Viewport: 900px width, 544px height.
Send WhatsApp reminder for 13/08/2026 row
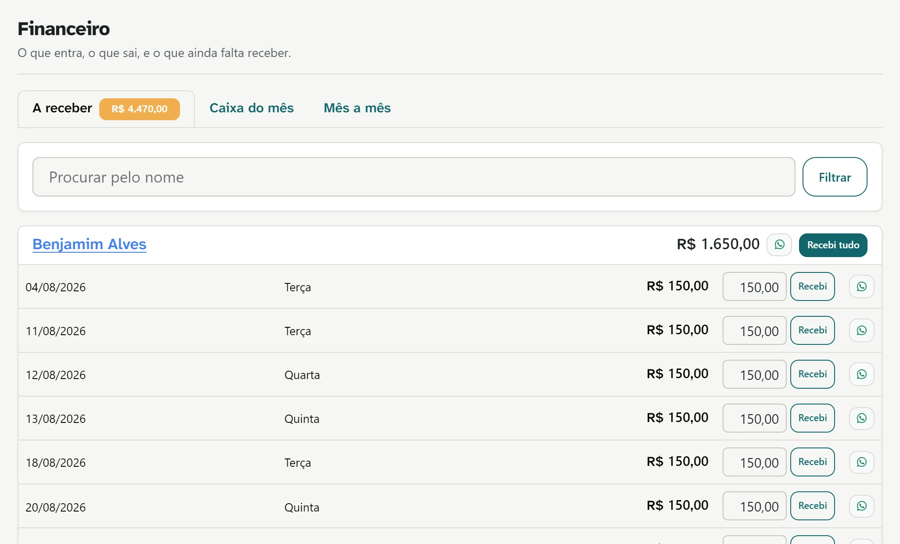861,418
